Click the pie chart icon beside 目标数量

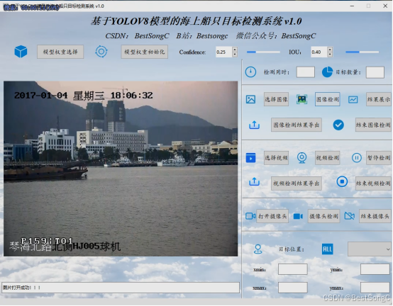click(327, 72)
